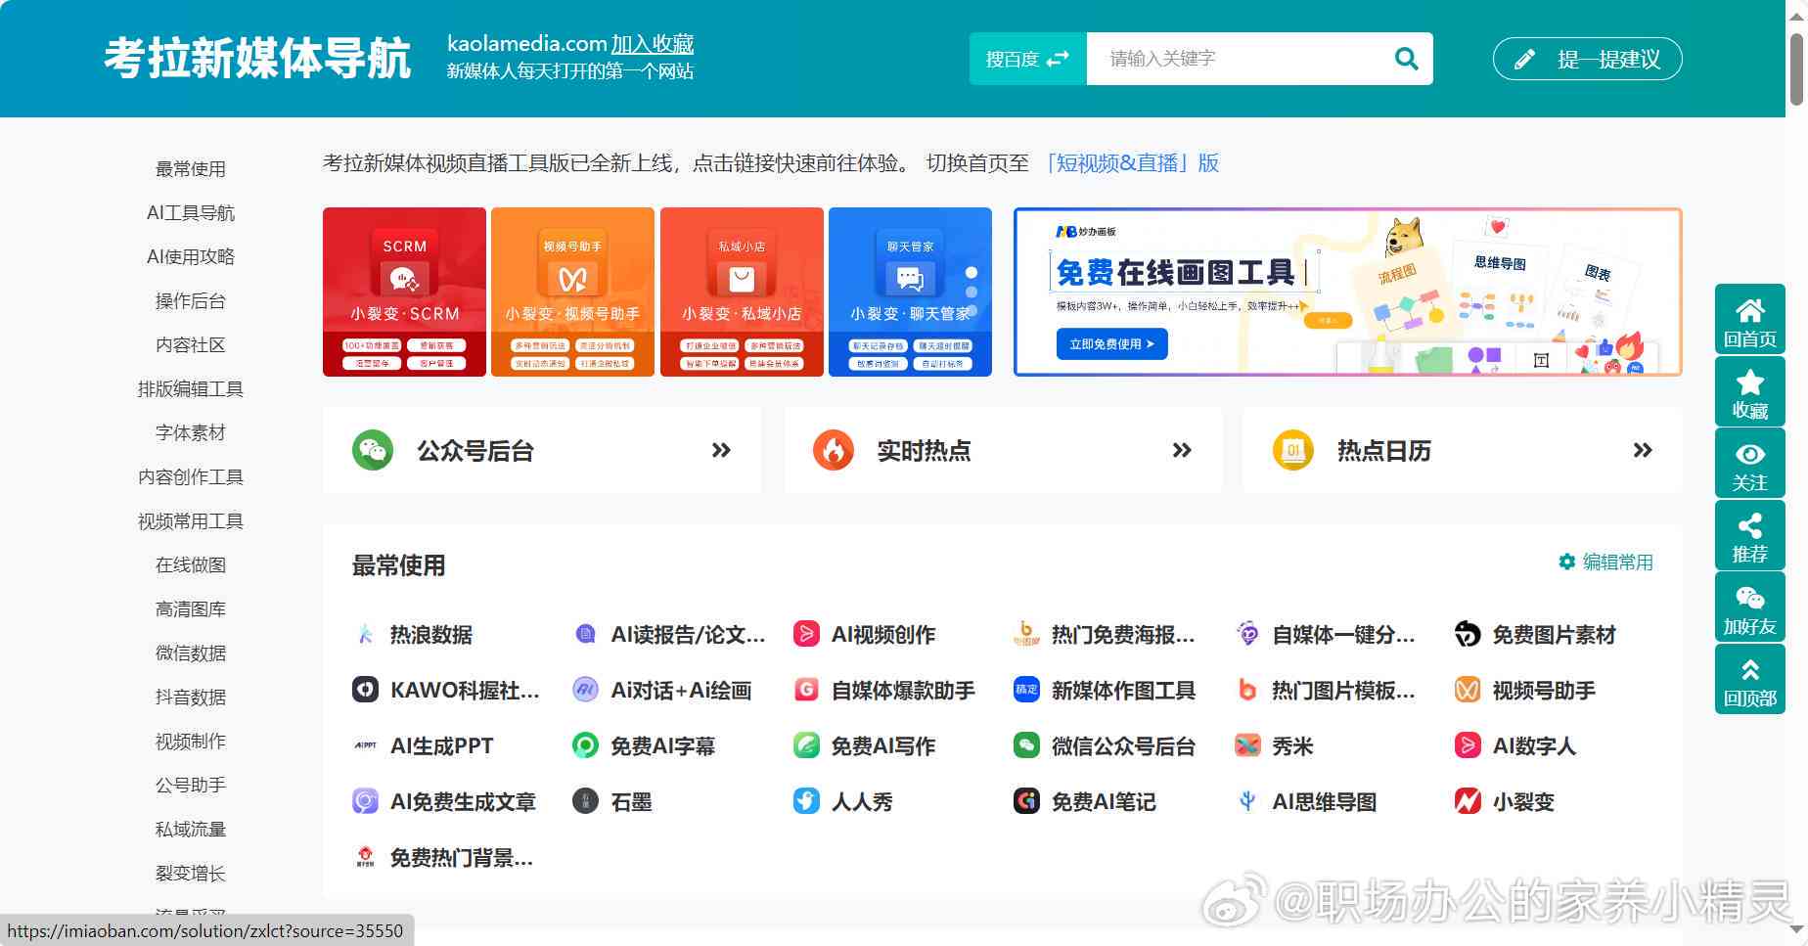The height and width of the screenshot is (946, 1808).
Task: Open the AI读报告/论文 shortcut icon
Action: coord(585,634)
